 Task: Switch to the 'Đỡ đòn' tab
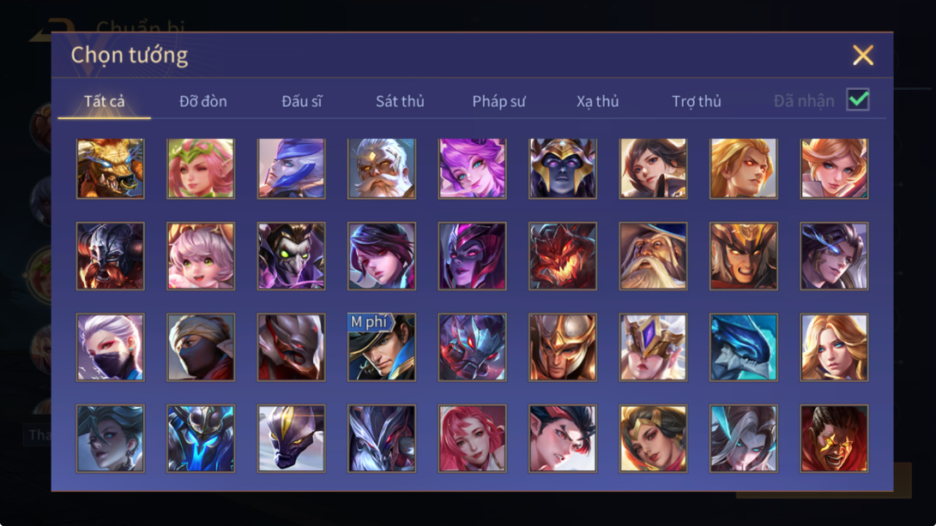(x=203, y=101)
